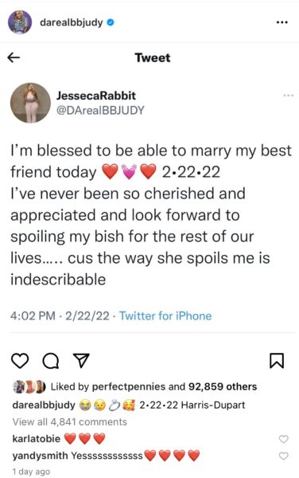View the 92,859 others who liked
The height and width of the screenshot is (478, 299).
[223, 386]
